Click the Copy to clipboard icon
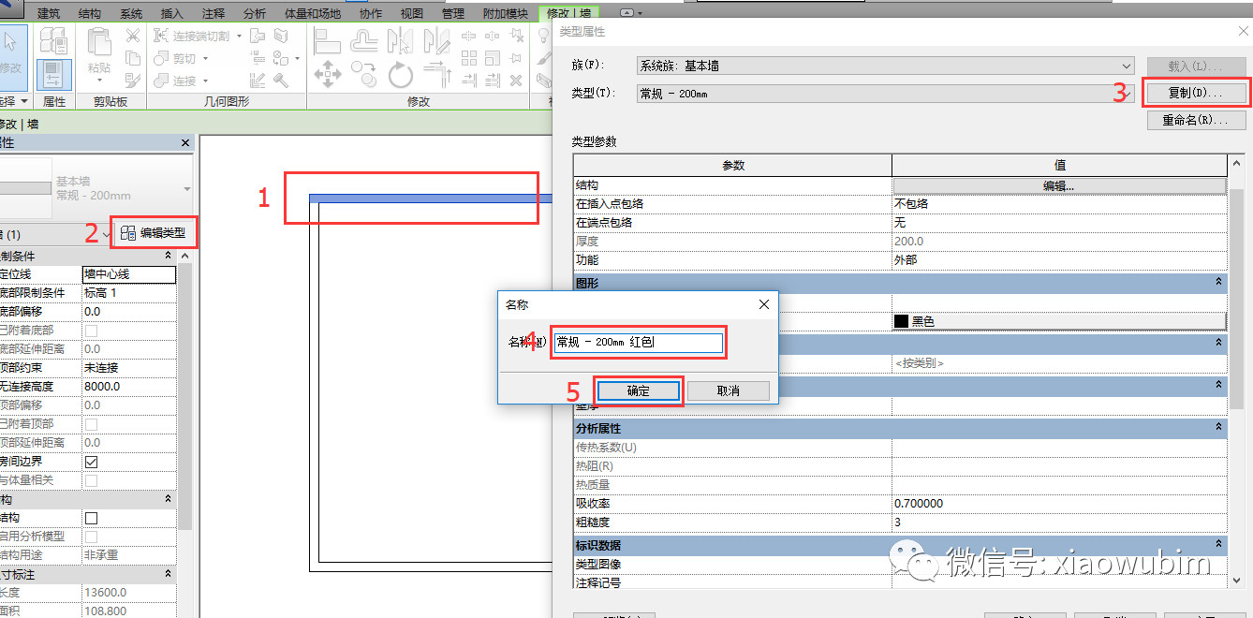 coord(133,58)
